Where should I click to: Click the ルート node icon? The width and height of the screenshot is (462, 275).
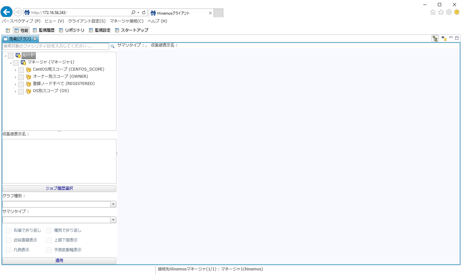[18, 55]
